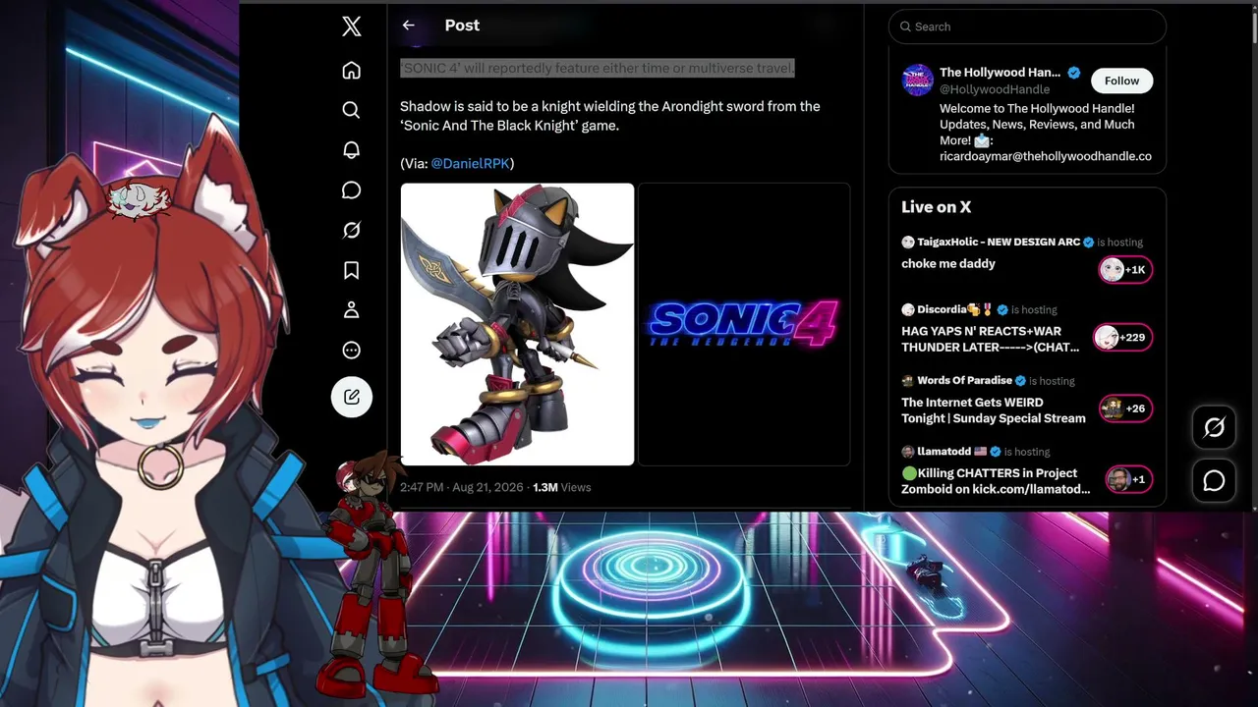Open the Bookmarks icon in the sidebar

[x=351, y=270]
